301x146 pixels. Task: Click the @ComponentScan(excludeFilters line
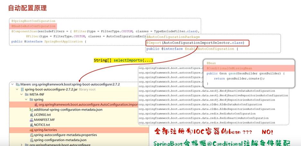105,31
